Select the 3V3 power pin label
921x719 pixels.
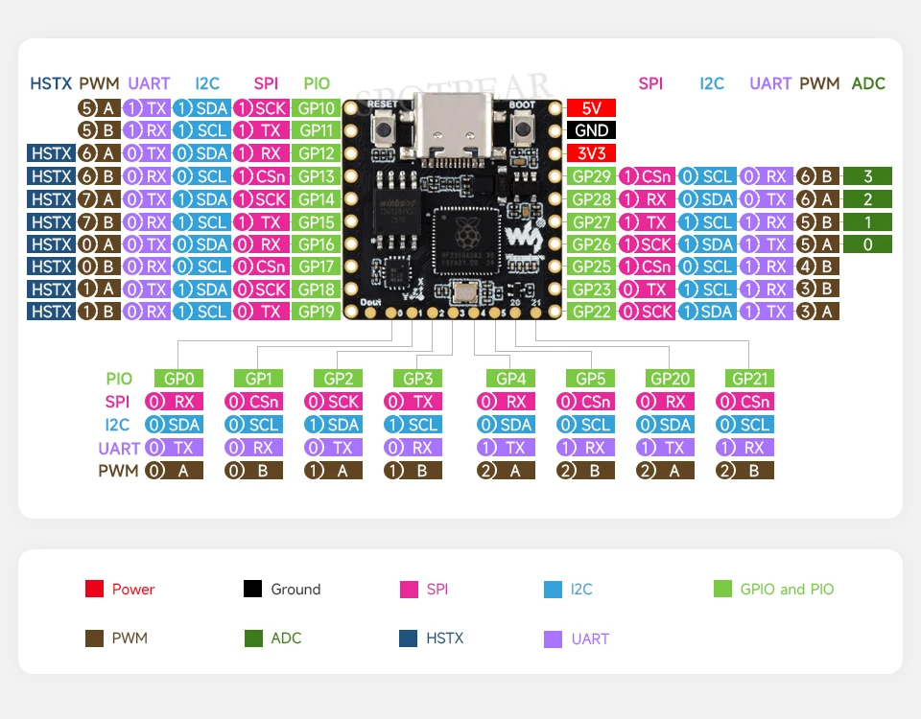pos(591,153)
